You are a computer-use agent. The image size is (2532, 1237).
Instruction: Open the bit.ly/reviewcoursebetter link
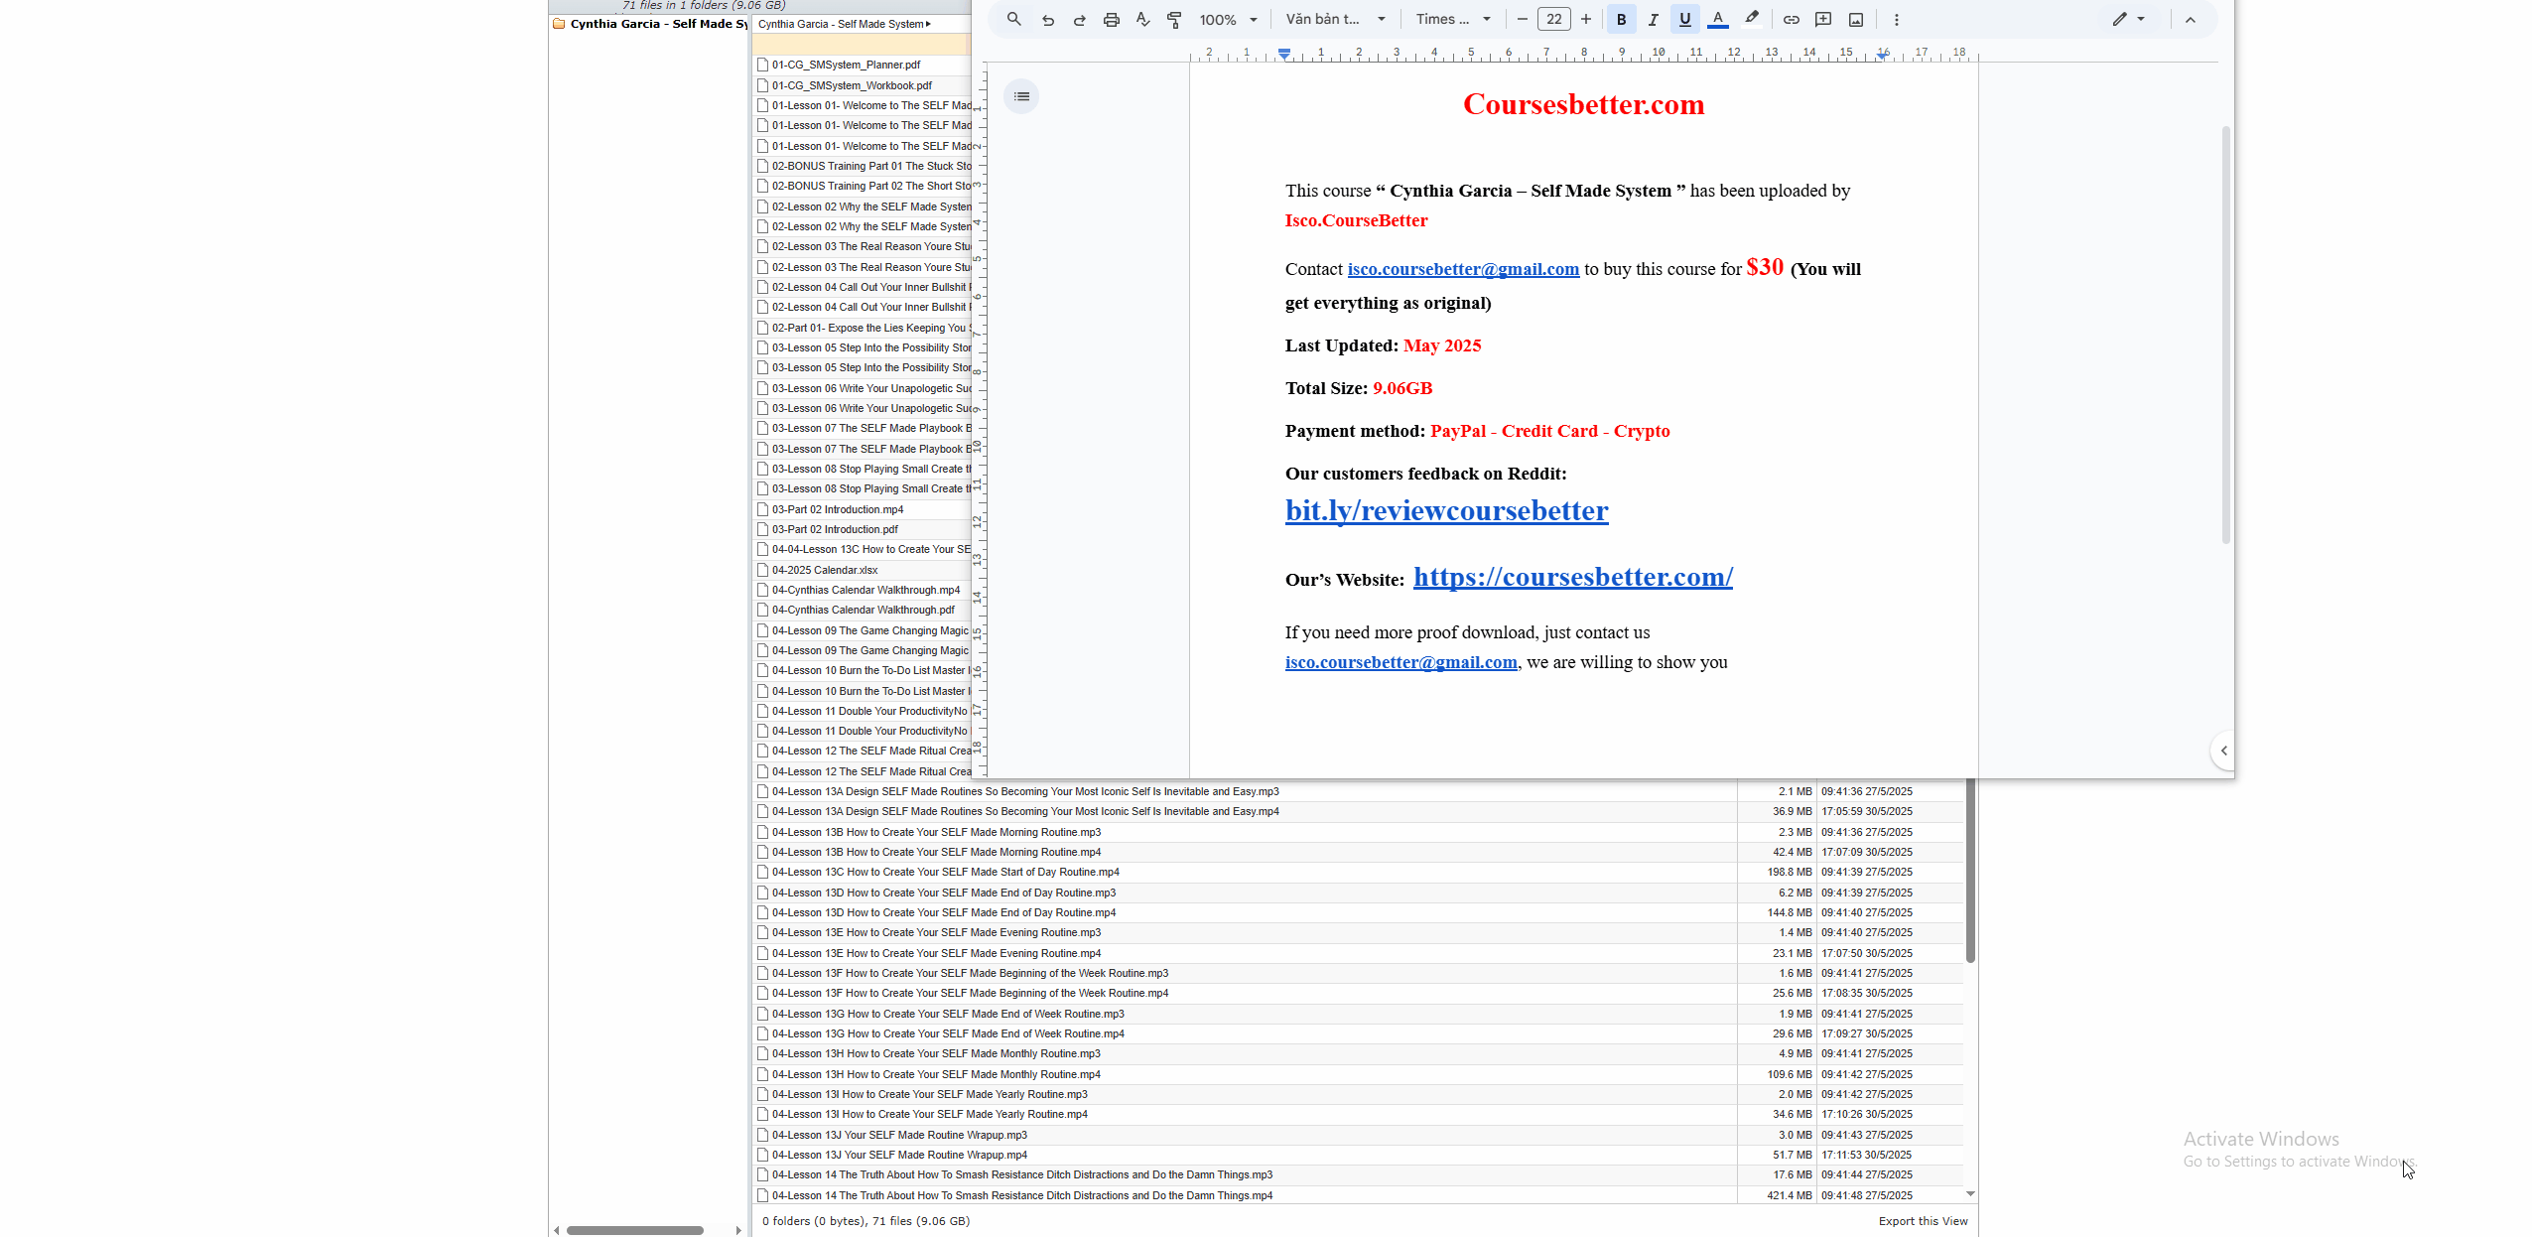click(x=1446, y=510)
